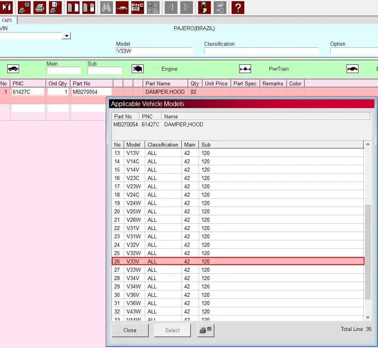The width and height of the screenshot is (378, 348).
Task: Select row 27 model V33W
Action: pos(238,270)
